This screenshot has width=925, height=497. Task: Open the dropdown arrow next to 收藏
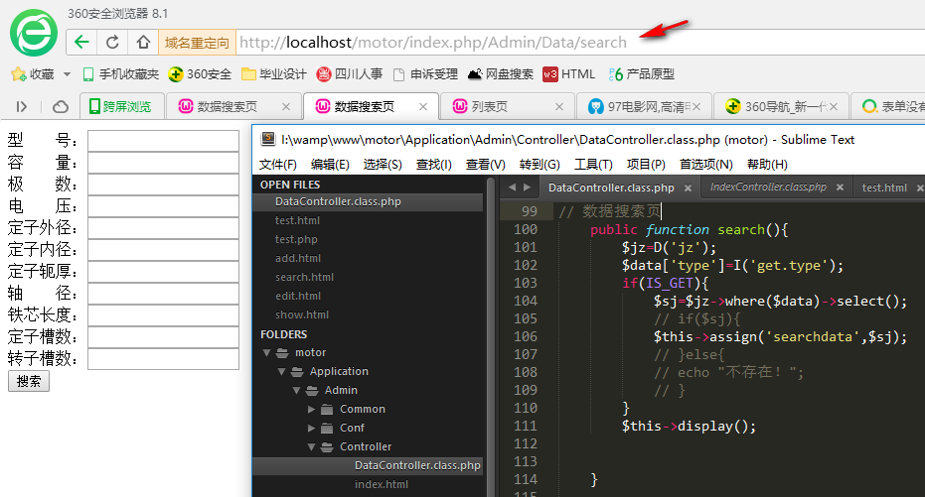point(68,74)
